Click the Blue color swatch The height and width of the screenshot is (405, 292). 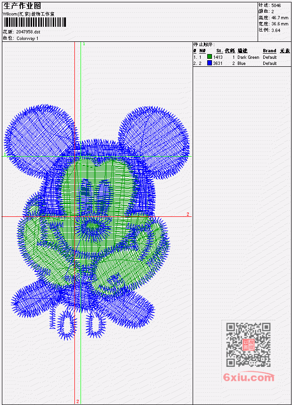210,63
